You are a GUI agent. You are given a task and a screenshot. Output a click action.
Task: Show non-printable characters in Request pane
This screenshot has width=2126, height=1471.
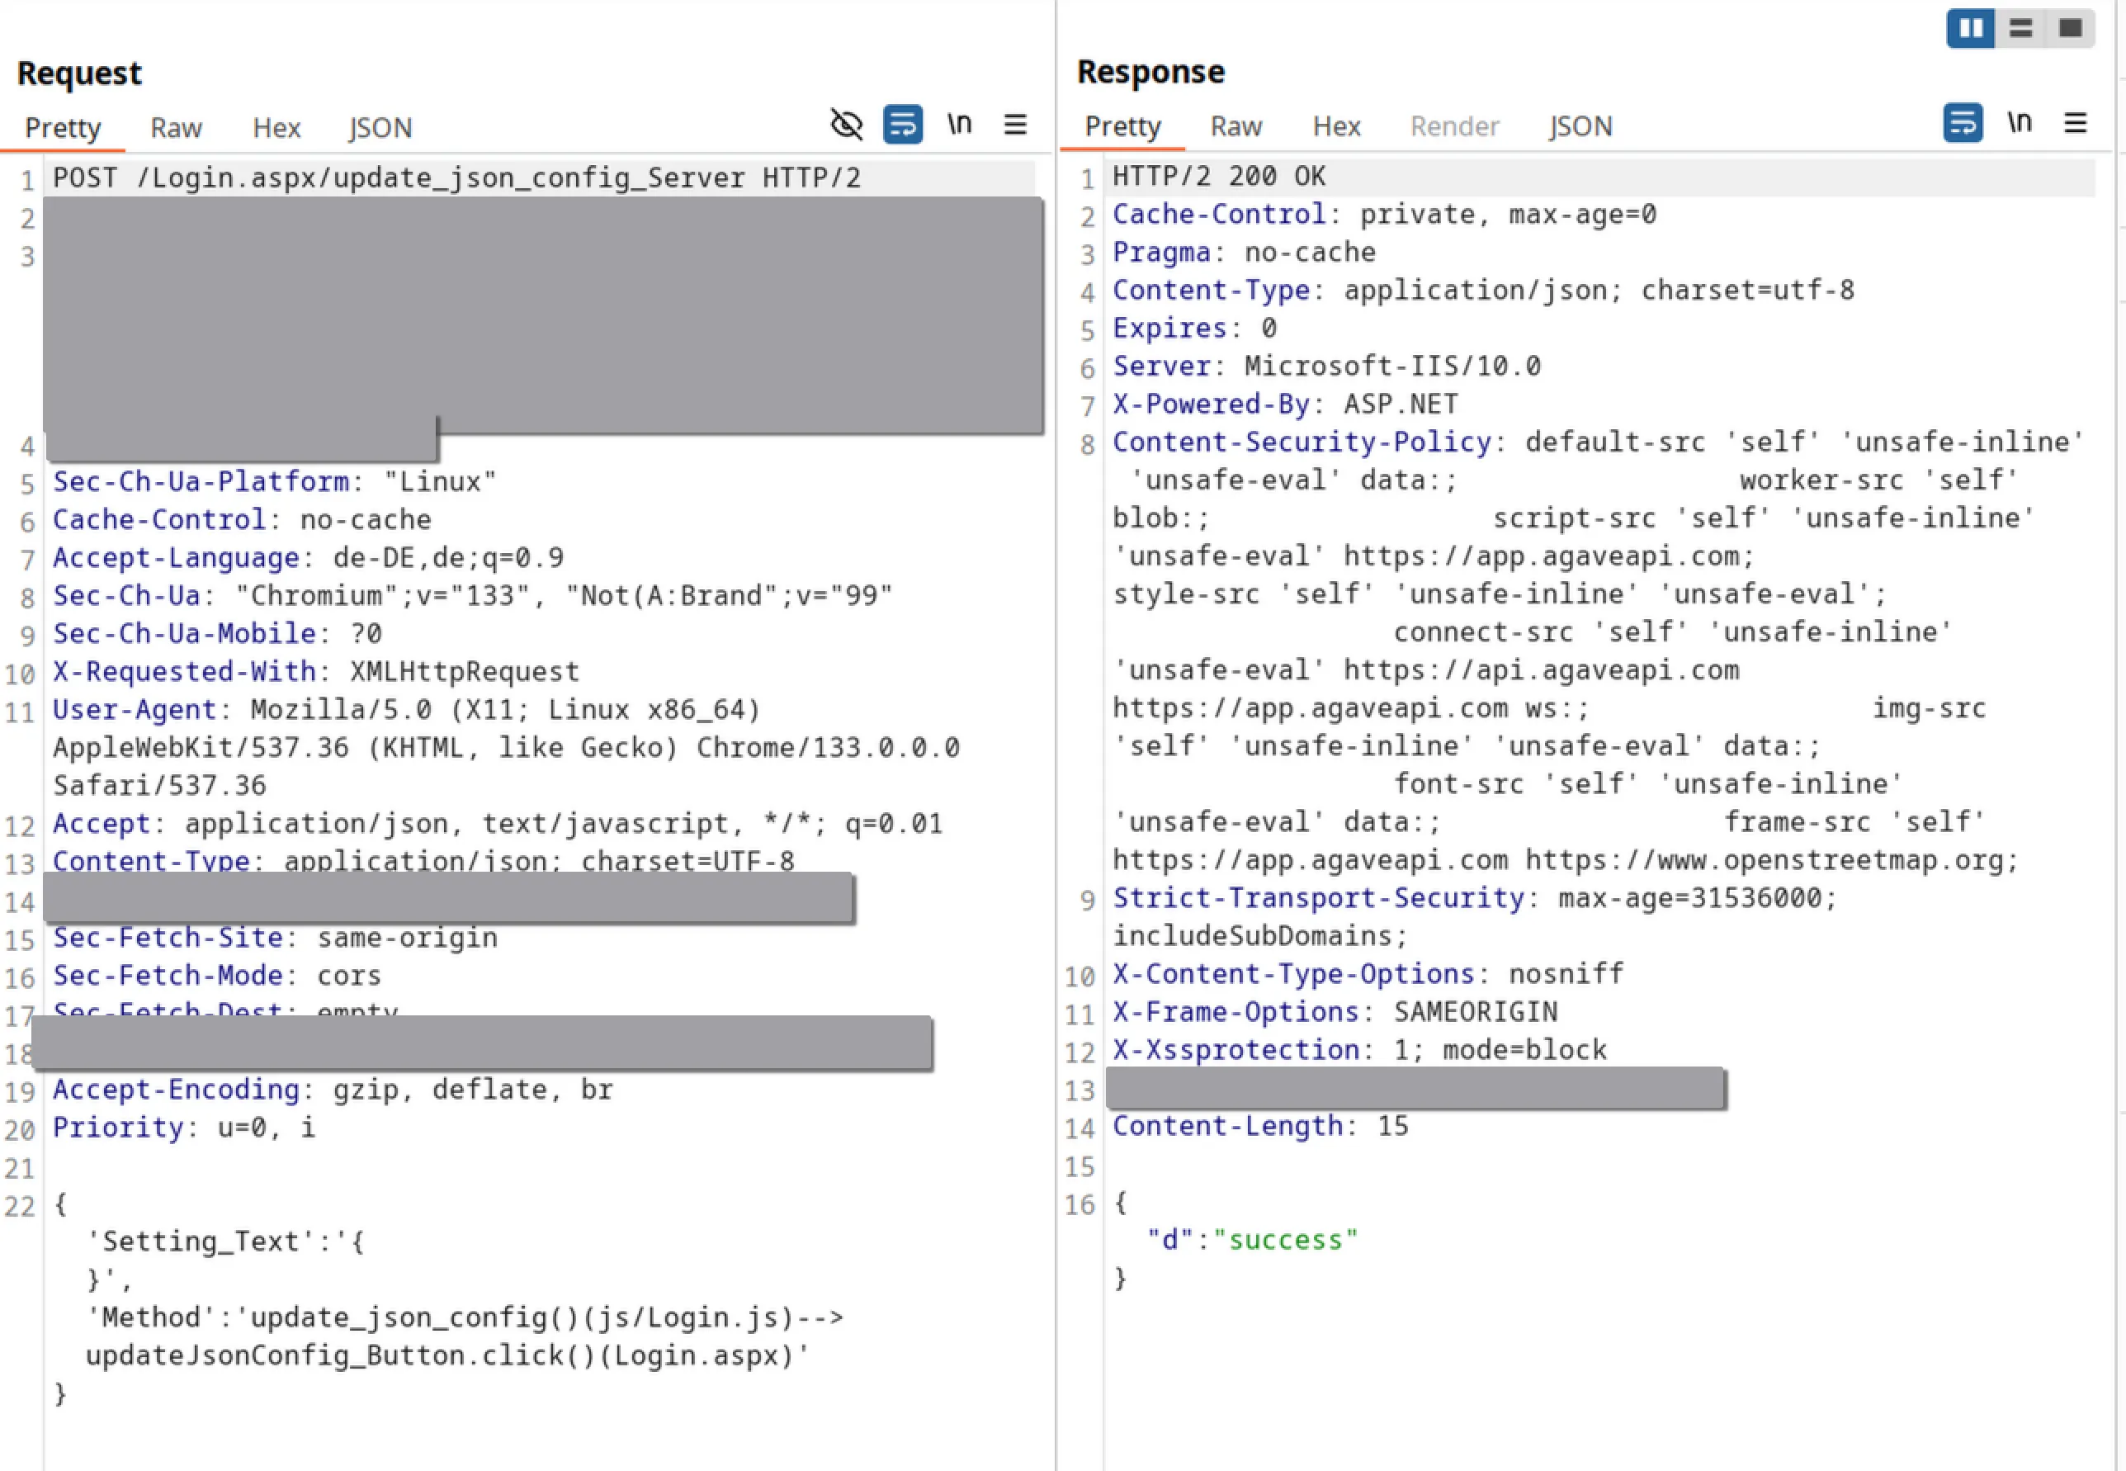959,125
